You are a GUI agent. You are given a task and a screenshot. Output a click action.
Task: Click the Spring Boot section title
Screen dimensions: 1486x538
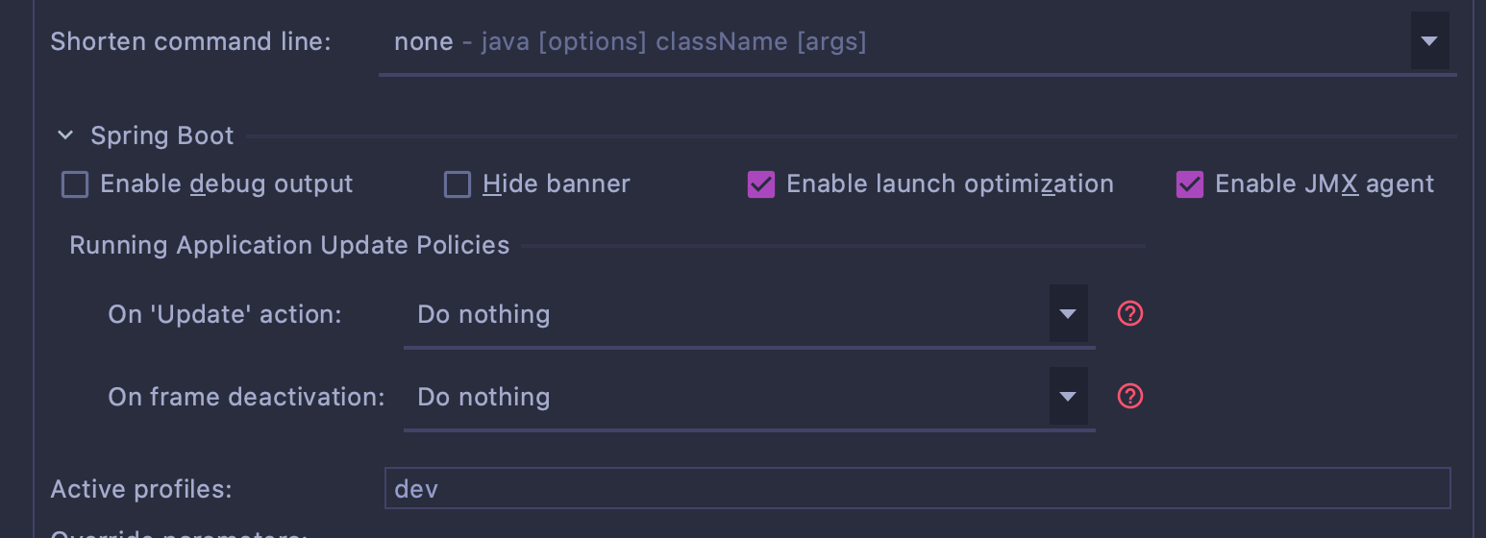coord(161,136)
